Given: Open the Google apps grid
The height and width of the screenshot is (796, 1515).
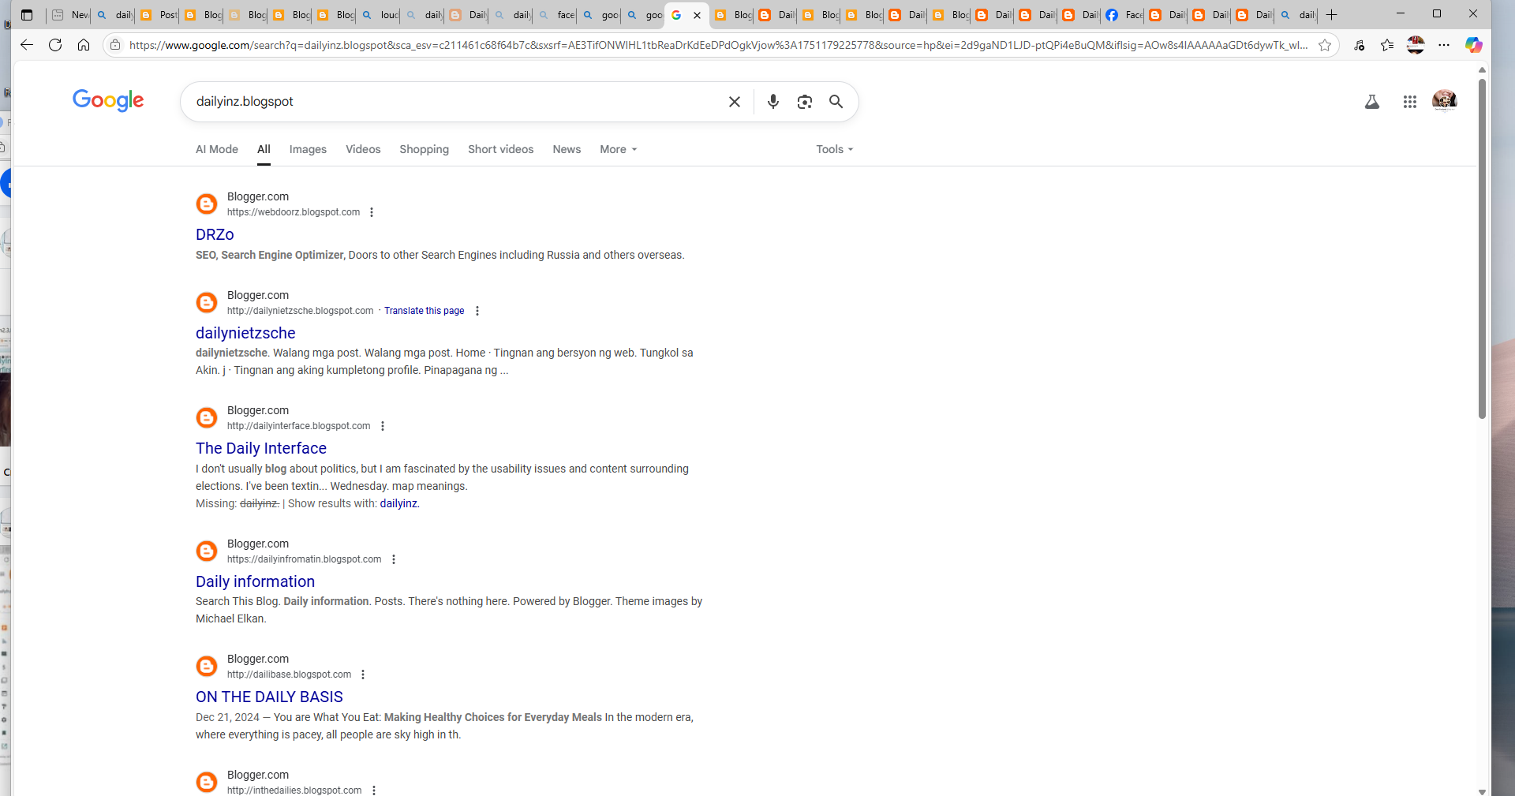Looking at the screenshot, I should click(1410, 102).
